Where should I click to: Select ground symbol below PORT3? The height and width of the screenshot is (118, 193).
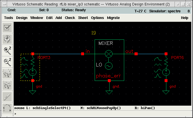(x=32, y=92)
